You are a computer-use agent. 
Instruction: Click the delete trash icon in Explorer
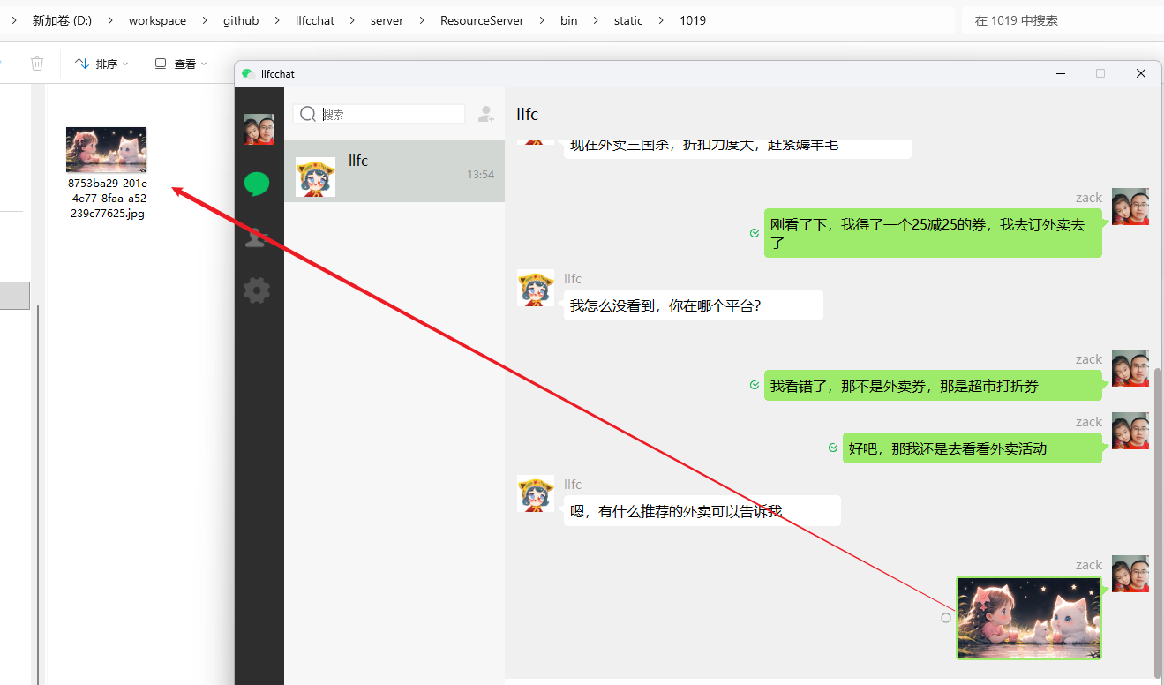click(37, 64)
